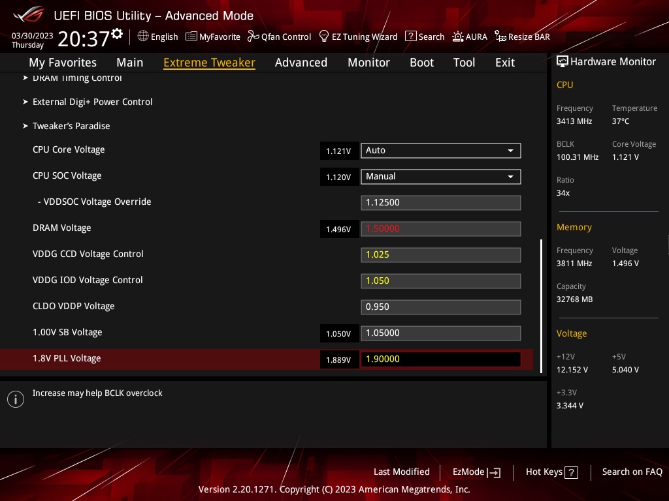Launch EZ Tuning Wizard bulb icon
669x501 pixels.
324,37
